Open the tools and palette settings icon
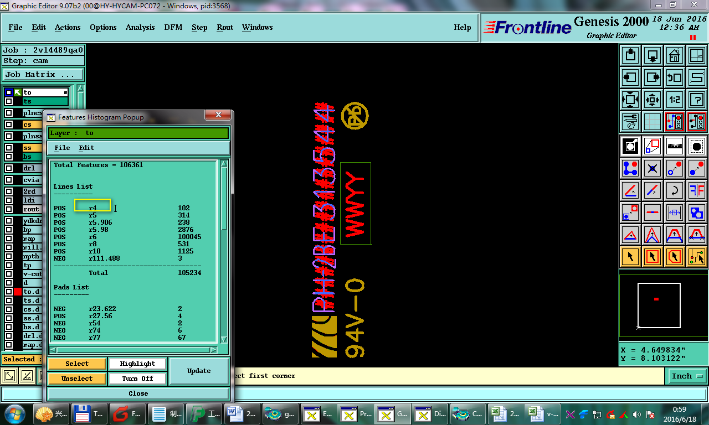Viewport: 709px width, 425px height. [630, 122]
